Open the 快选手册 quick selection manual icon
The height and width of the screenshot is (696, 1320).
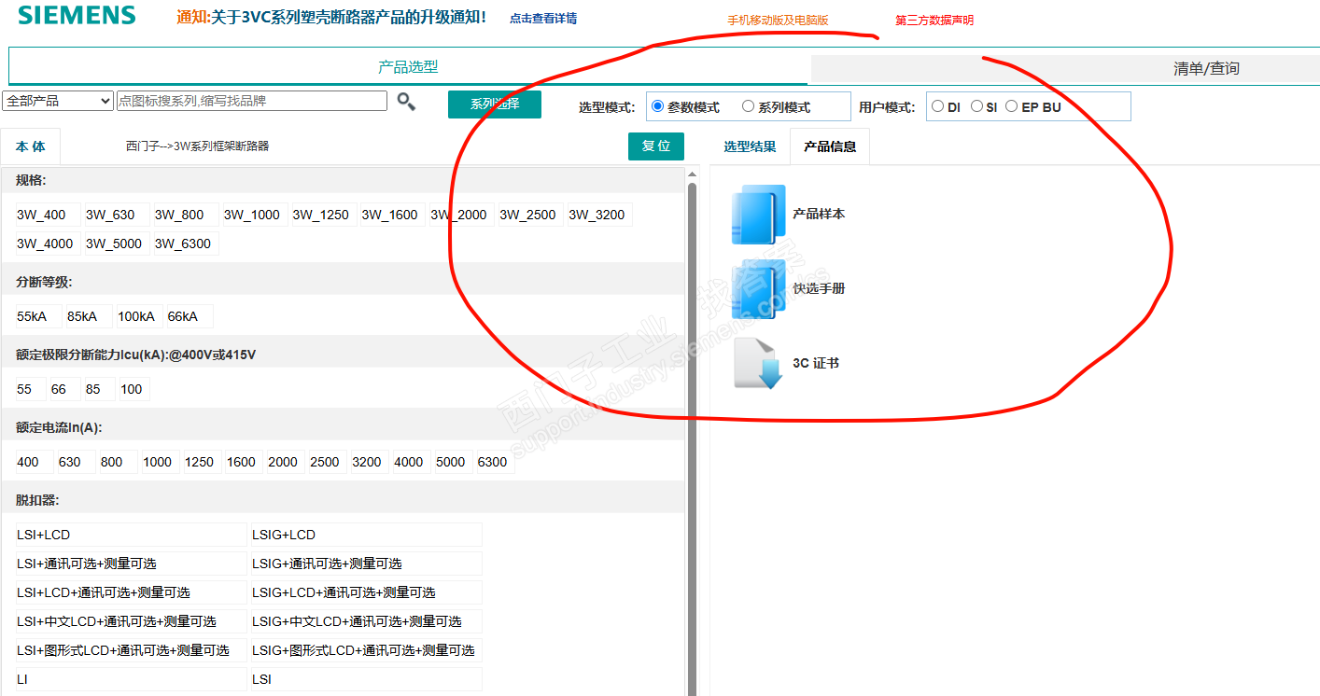(x=758, y=289)
